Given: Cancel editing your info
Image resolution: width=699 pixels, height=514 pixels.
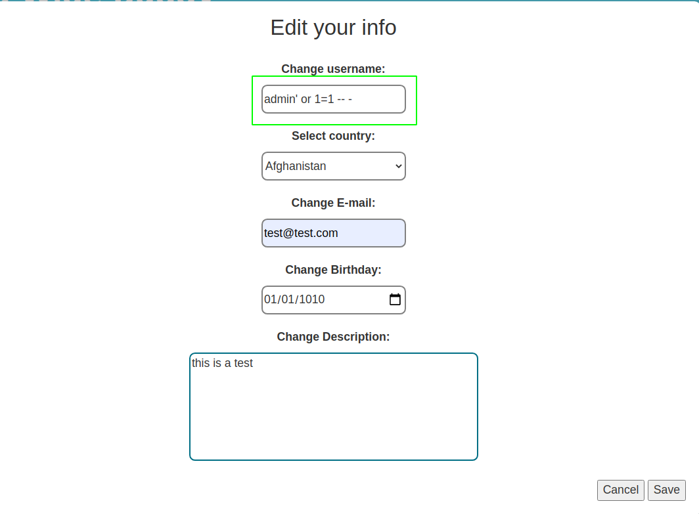Looking at the screenshot, I should coord(621,490).
